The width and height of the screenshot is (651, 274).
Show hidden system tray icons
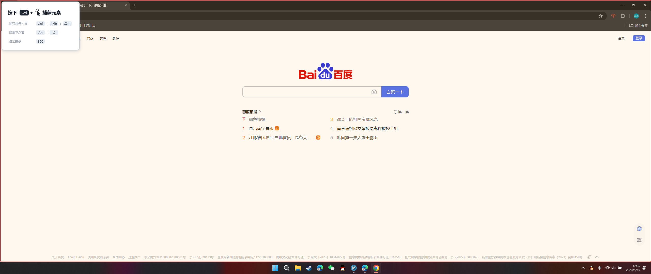pos(583,268)
